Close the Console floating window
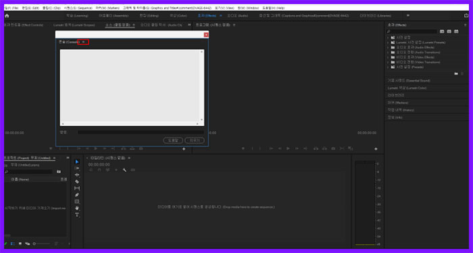 [x=206, y=35]
